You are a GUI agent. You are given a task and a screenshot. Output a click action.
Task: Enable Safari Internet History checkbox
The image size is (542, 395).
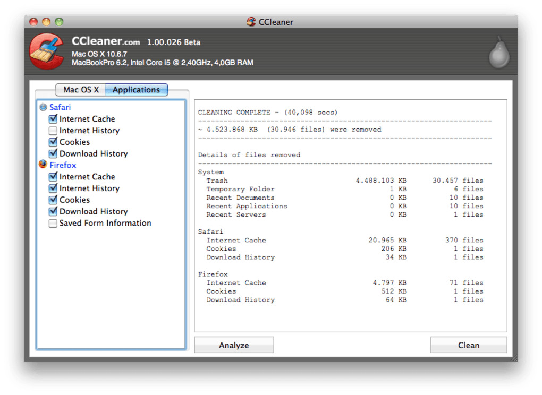(x=53, y=131)
